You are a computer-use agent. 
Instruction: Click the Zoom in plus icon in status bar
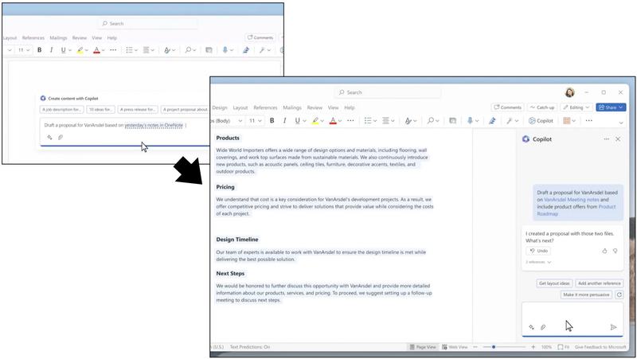click(x=533, y=347)
